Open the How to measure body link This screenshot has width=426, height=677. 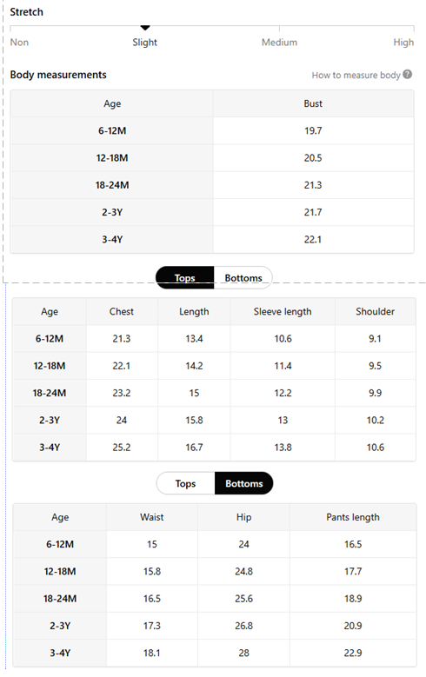356,75
